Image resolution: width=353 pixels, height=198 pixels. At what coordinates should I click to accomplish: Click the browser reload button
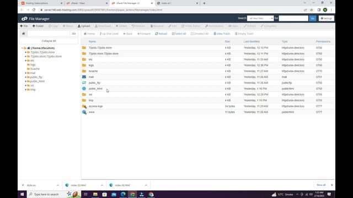click(34, 10)
